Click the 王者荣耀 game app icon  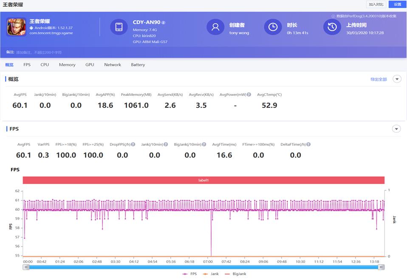pos(16,27)
